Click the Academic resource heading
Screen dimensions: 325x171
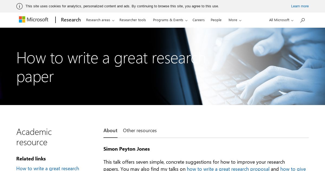point(34,137)
